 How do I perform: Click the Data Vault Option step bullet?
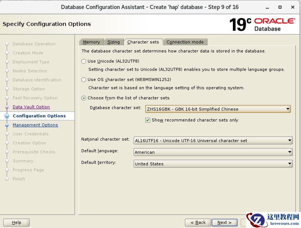tap(7, 107)
